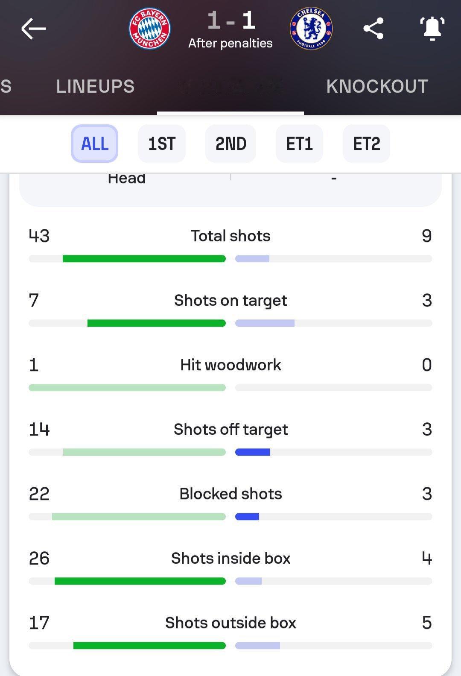Select the 1ST half filter
Viewport: 461px width, 676px height.
161,143
